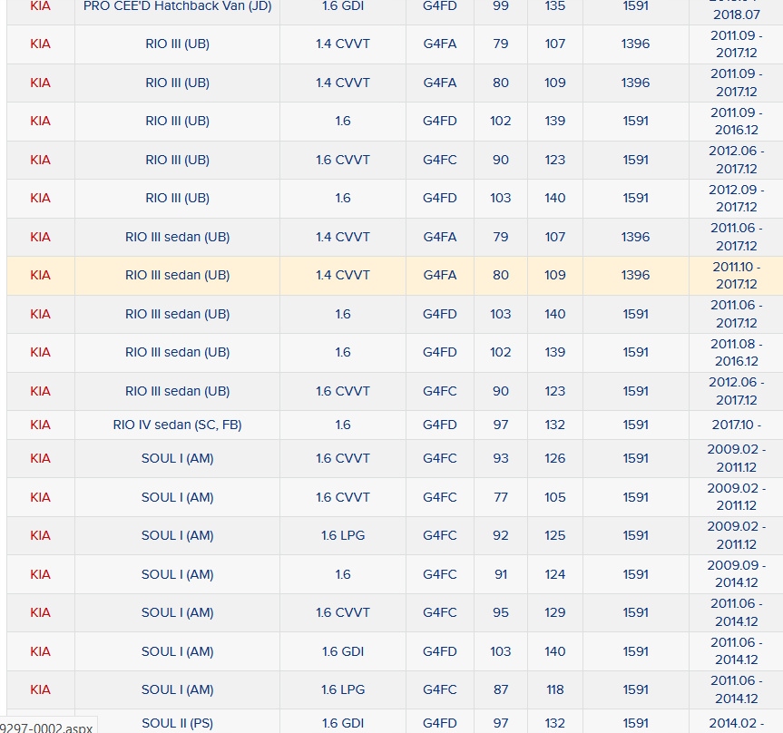Viewport: 783px width, 733px height.
Task: Select date range 2011.09 - 2016.12
Action: click(736, 122)
